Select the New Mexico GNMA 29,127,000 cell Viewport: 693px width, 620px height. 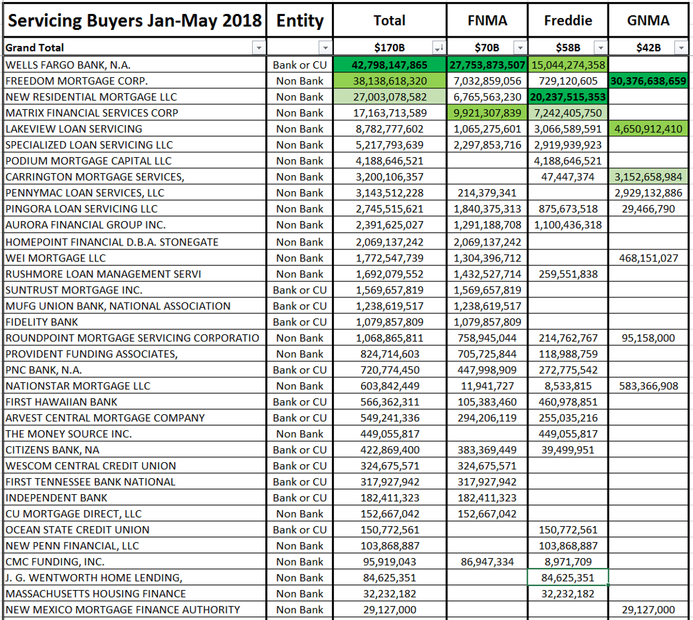click(x=649, y=609)
